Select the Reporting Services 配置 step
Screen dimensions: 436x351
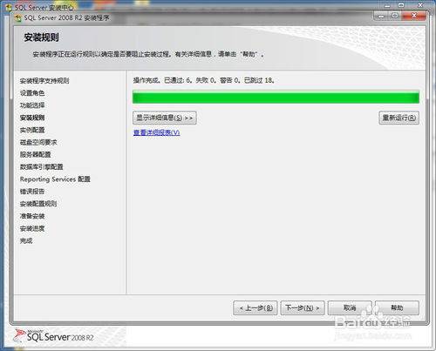55,179
